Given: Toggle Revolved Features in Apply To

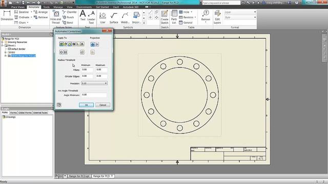Looking at the screenshot, I should [74, 44].
